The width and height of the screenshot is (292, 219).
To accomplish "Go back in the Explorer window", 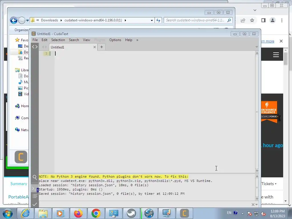I will [x=14, y=20].
